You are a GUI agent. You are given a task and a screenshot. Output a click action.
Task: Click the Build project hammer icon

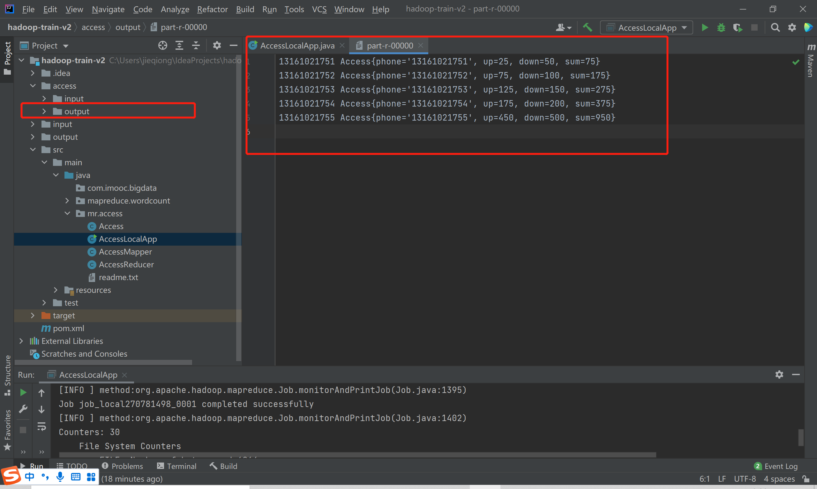click(588, 27)
